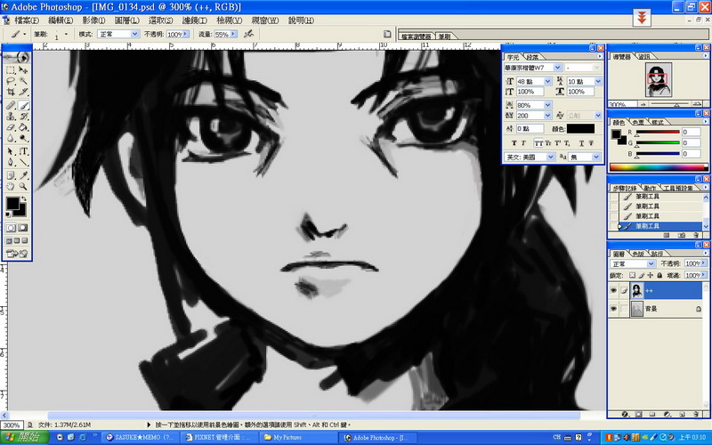Open font family 華康宗楷體W7 dropdown

pyautogui.click(x=558, y=68)
